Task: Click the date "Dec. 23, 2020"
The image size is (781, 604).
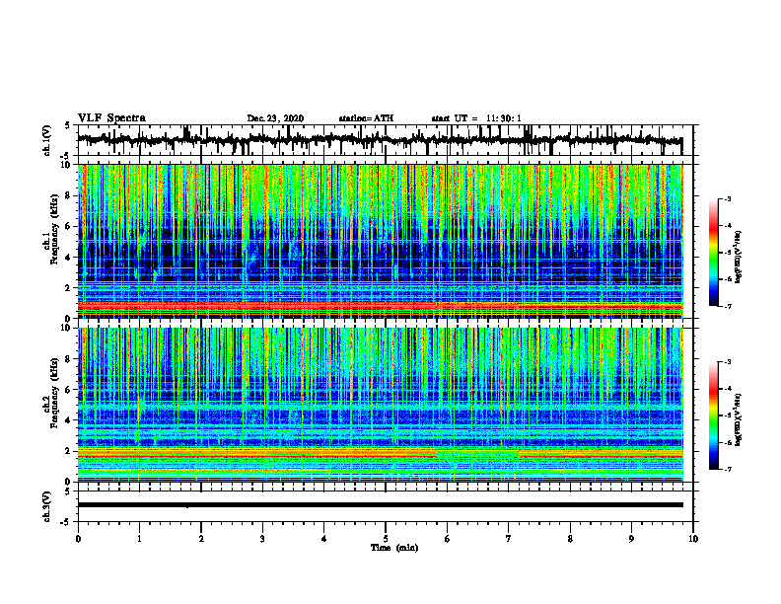Action: 275,118
